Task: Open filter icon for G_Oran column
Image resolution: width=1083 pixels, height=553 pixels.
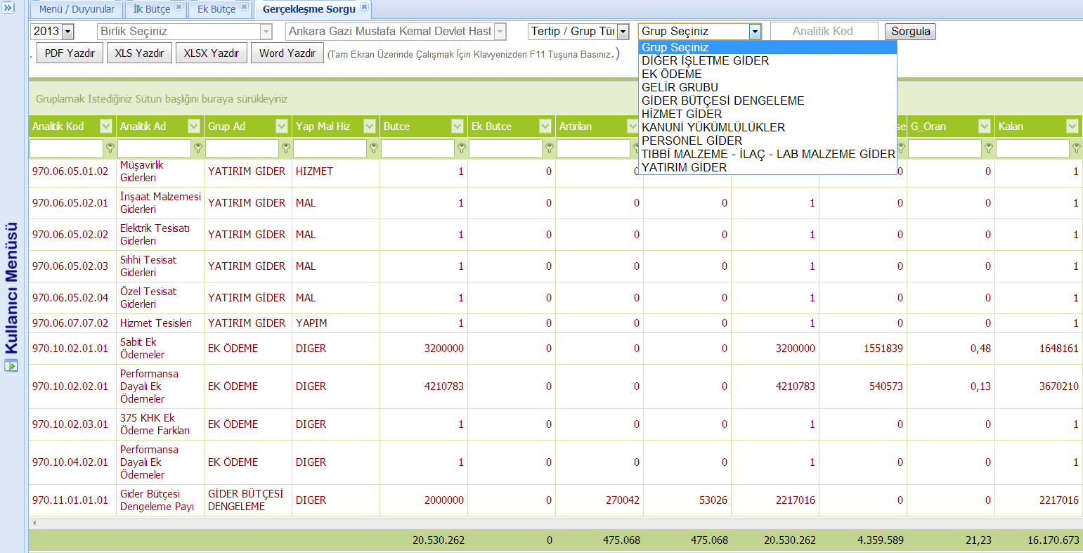Action: click(x=989, y=148)
